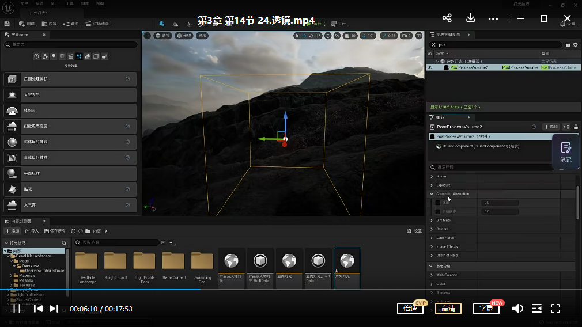Toggle scale snapping 0.25
The width and height of the screenshot is (582, 327).
click(388, 36)
